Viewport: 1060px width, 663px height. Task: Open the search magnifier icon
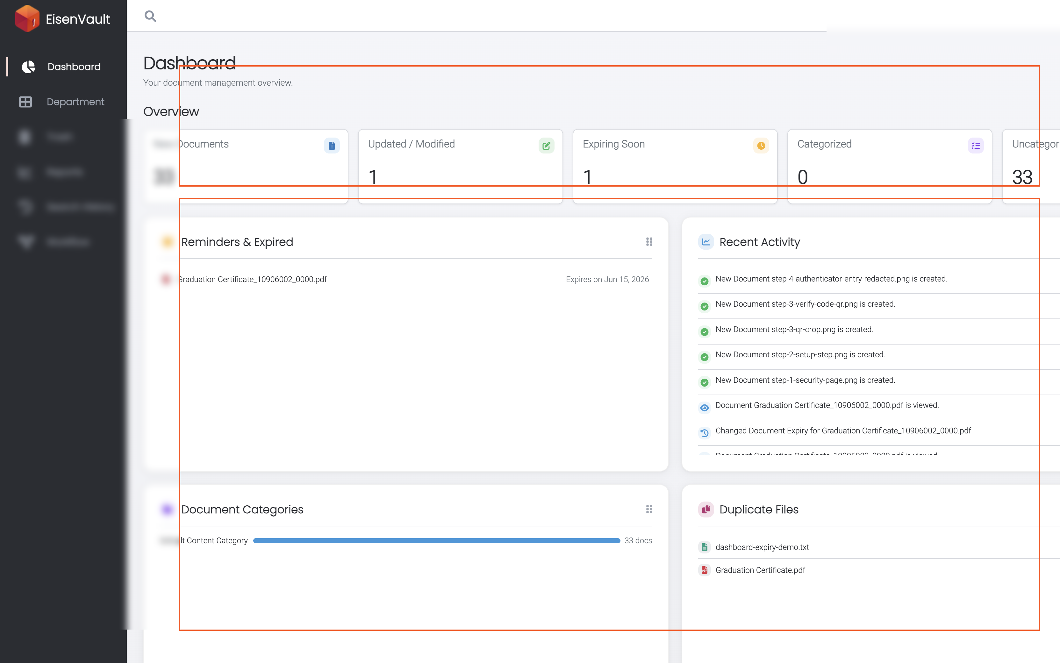coord(150,16)
